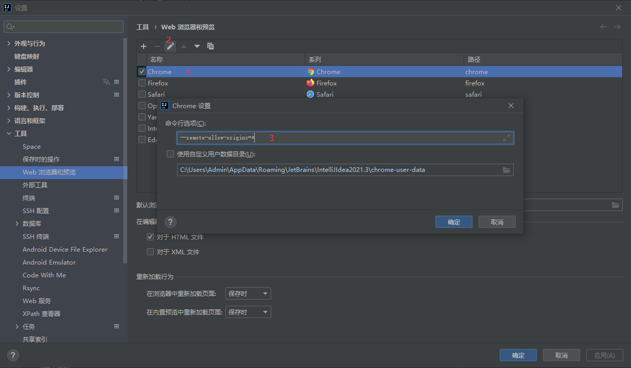Confirm Chrome settings with 确定 button
Image resolution: width=631 pixels, height=368 pixels.
454,222
